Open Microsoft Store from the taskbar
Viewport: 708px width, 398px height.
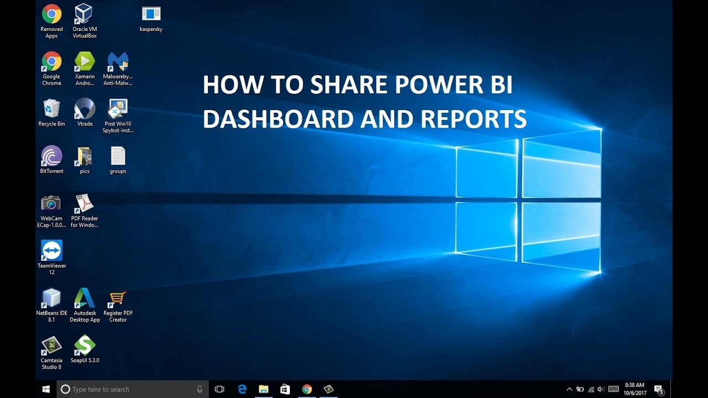point(285,389)
